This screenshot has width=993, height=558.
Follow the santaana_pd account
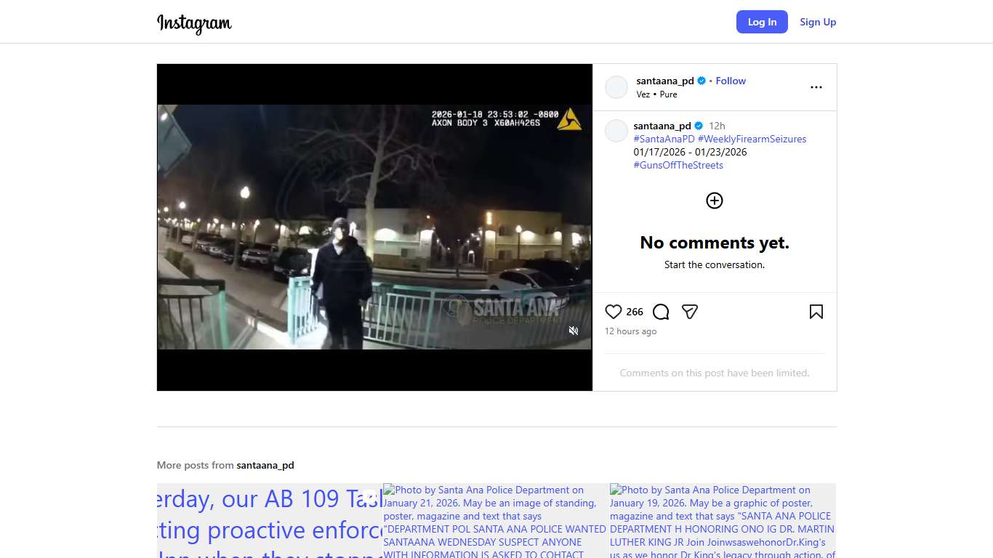(x=731, y=81)
